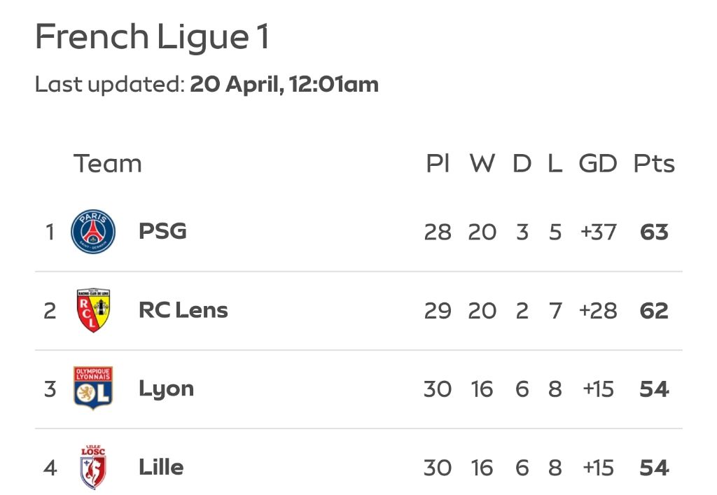The image size is (717, 495).
Task: Select the Lille team name
Action: (x=161, y=468)
